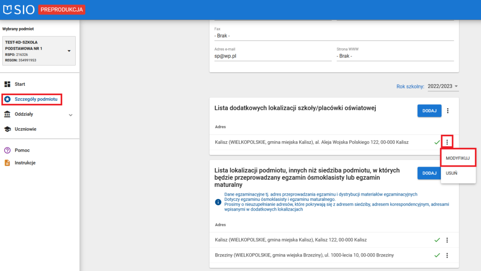This screenshot has width=481, height=271.
Task: Open Szczegóły podmiotu in sidebar
Action: click(36, 99)
